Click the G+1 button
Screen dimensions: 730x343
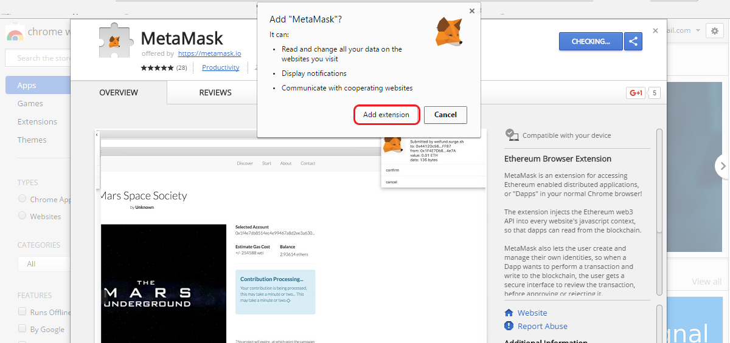pos(636,93)
